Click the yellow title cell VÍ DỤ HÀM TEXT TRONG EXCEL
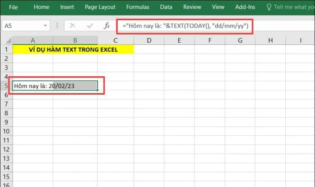315x187 pixels. coord(73,49)
